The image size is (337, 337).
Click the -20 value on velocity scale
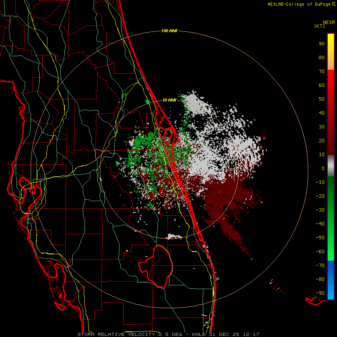320,196
